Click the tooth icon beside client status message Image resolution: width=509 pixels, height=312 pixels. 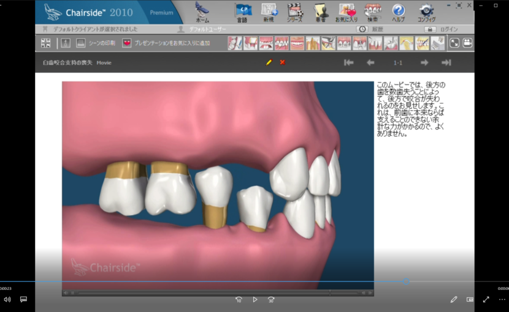point(45,29)
